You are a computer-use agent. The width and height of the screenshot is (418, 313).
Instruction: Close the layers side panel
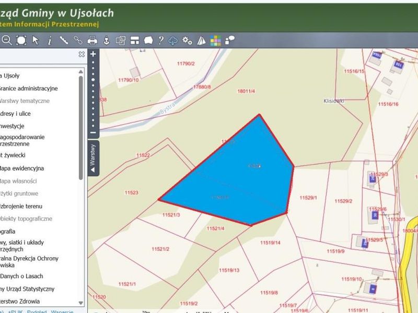click(82, 54)
